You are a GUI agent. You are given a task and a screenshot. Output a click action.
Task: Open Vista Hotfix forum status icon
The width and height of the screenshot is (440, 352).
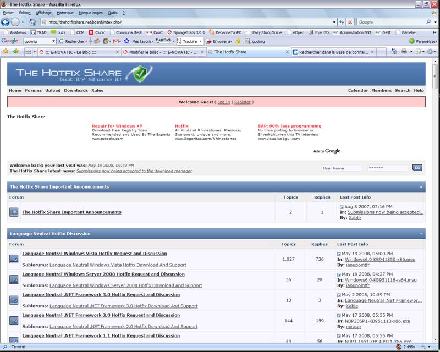coord(14,259)
